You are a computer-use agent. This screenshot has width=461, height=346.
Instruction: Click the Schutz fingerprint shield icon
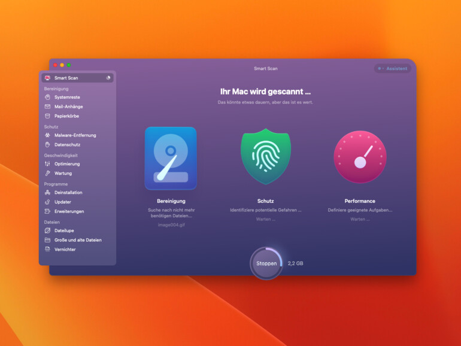coord(266,157)
